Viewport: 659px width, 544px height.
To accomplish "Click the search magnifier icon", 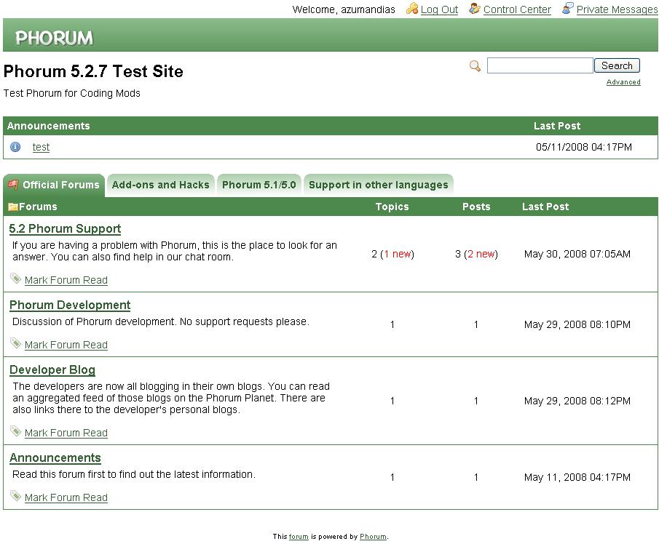I will (x=475, y=66).
